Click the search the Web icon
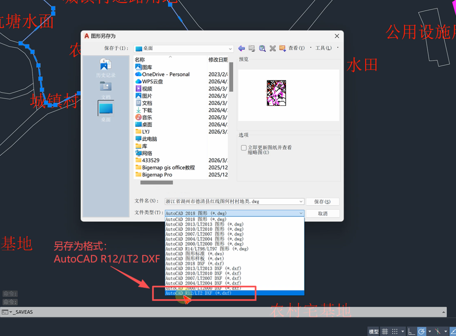The height and width of the screenshot is (336, 456). point(262,48)
